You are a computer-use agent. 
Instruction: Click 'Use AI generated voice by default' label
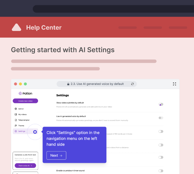click(71, 116)
